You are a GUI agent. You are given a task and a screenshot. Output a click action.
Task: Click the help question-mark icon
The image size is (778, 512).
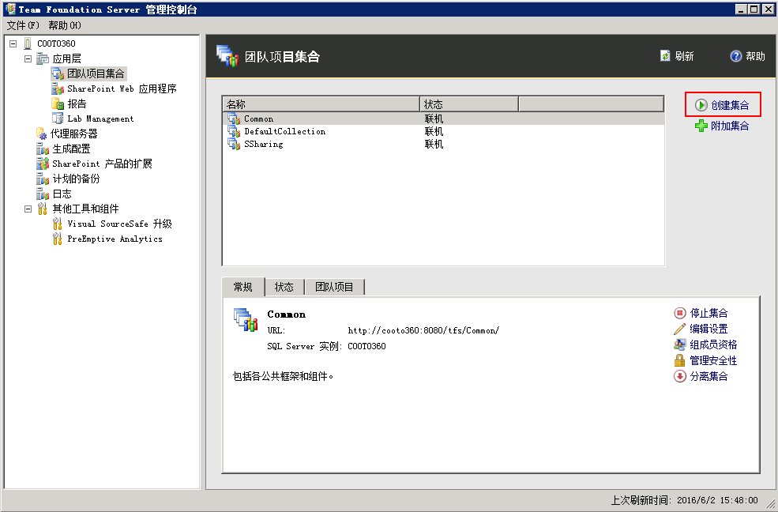click(x=736, y=56)
